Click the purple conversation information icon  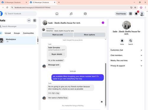click(x=103, y=23)
